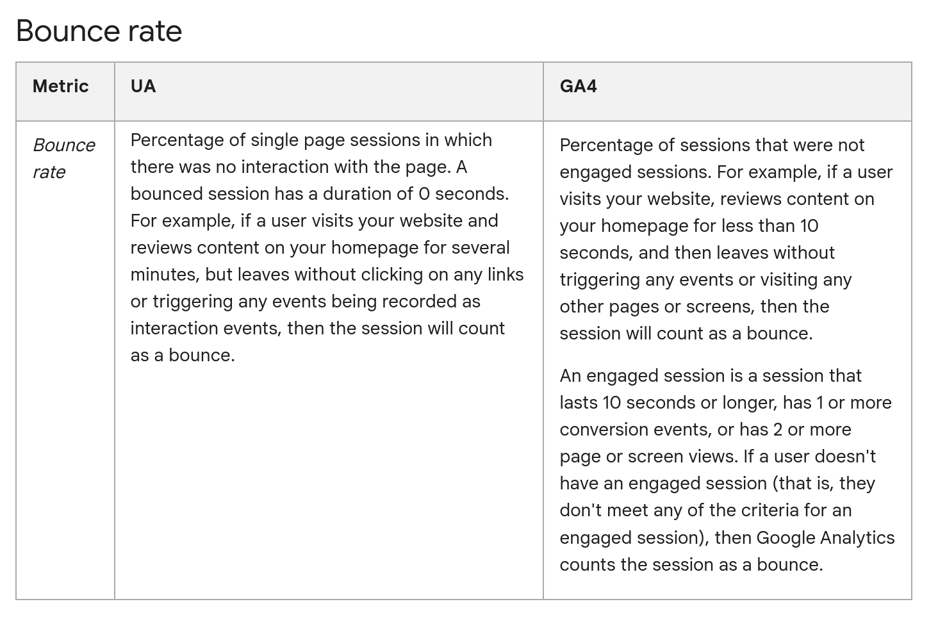Select the Metric column header
This screenshot has height=629, width=938.
(61, 86)
